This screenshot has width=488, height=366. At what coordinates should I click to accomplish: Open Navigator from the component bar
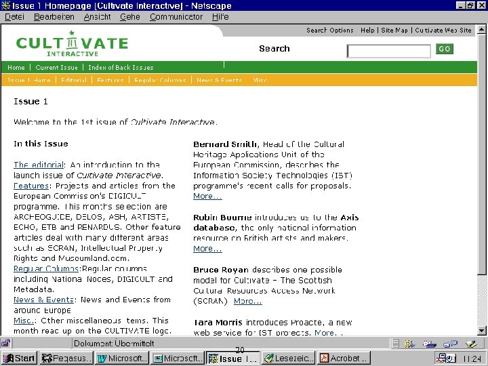[x=409, y=344]
